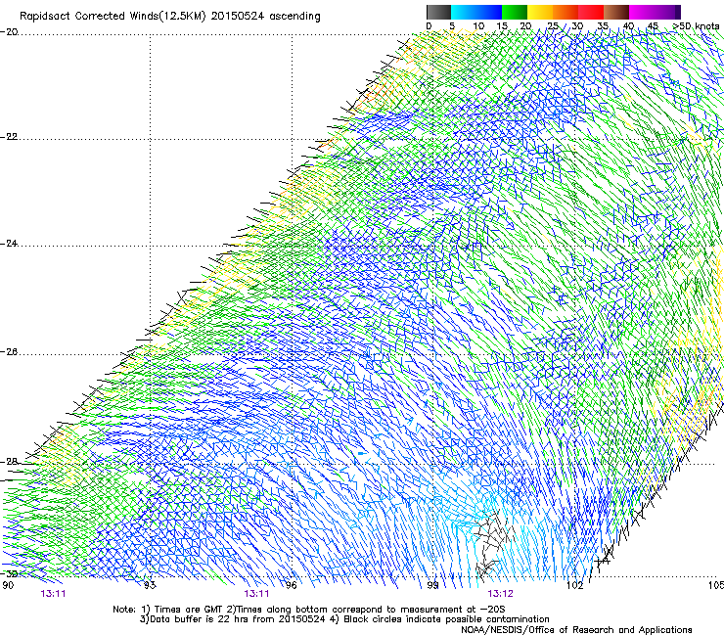Image resolution: width=724 pixels, height=636 pixels.
Task: Click the '-20' latitude axis label
Action: 9,32
